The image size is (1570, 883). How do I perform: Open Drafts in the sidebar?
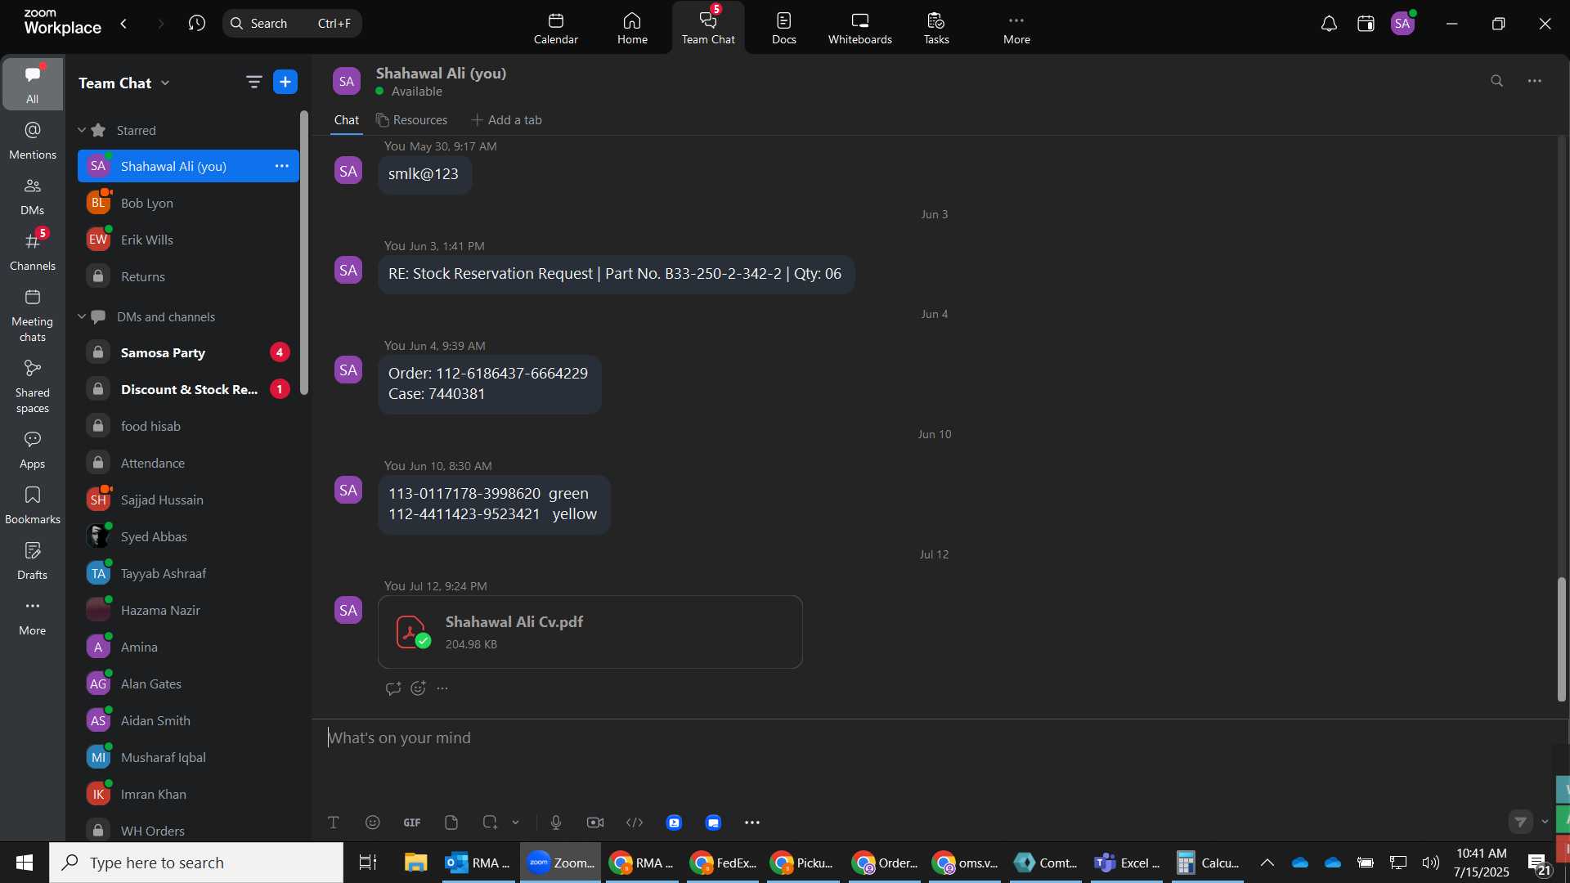point(32,561)
